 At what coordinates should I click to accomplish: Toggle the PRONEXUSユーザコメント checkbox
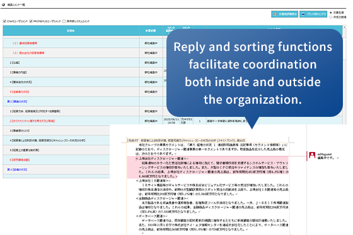(31, 21)
